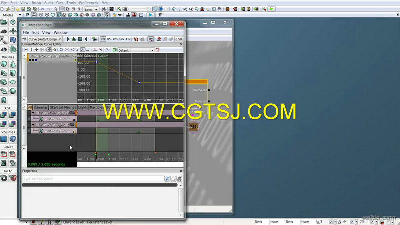Click the add key icon in Matinee toolbar
Image resolution: width=400 pixels, height=225 pixels.
pos(24,39)
